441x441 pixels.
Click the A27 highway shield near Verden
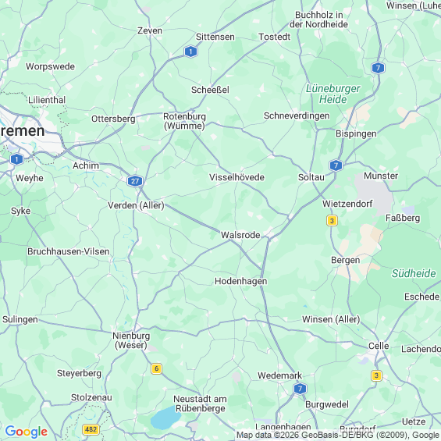135,181
